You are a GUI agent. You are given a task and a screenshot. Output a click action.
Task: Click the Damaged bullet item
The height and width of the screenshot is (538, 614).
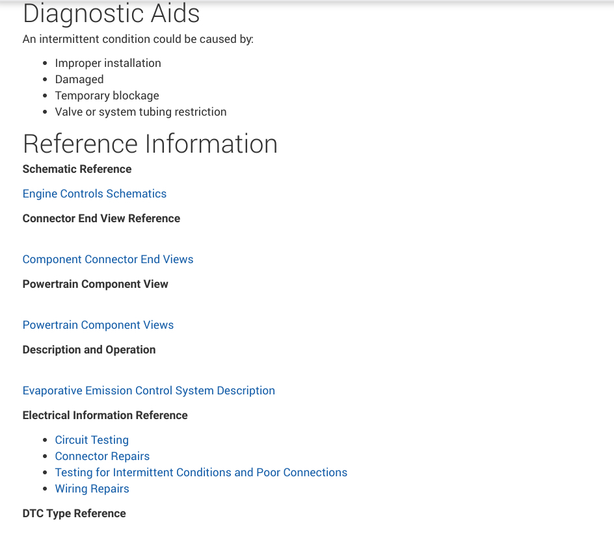79,79
